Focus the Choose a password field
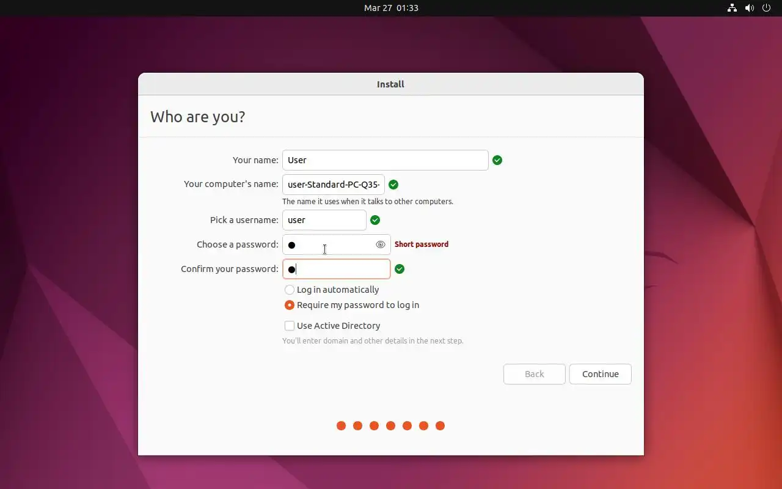The image size is (782, 489). click(x=337, y=244)
